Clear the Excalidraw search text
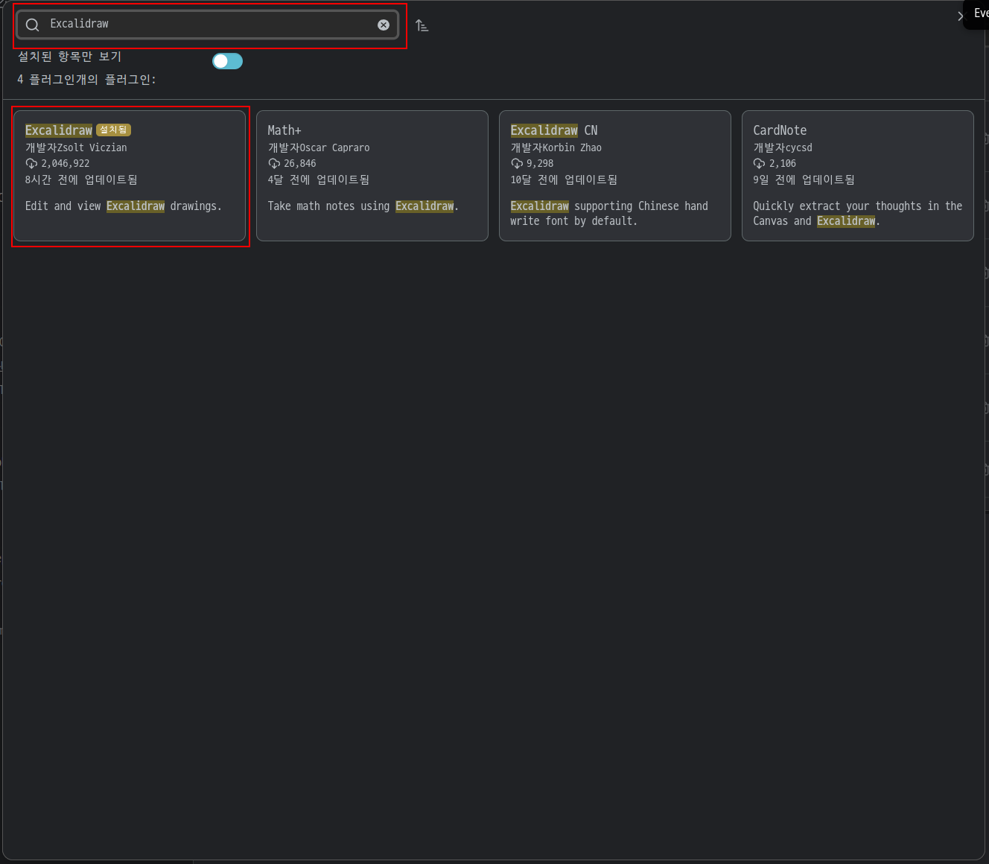Viewport: 989px width, 864px height. coord(384,25)
